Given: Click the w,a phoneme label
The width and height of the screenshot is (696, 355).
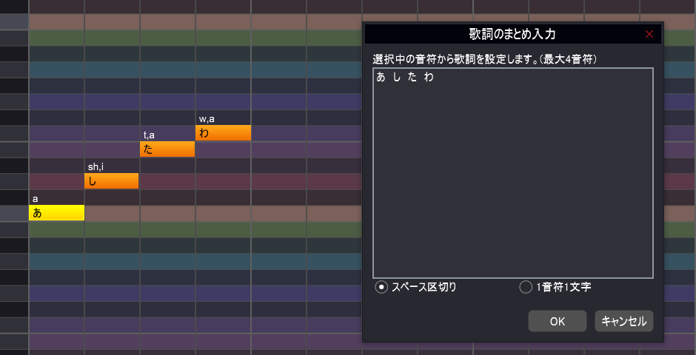Looking at the screenshot, I should (207, 119).
